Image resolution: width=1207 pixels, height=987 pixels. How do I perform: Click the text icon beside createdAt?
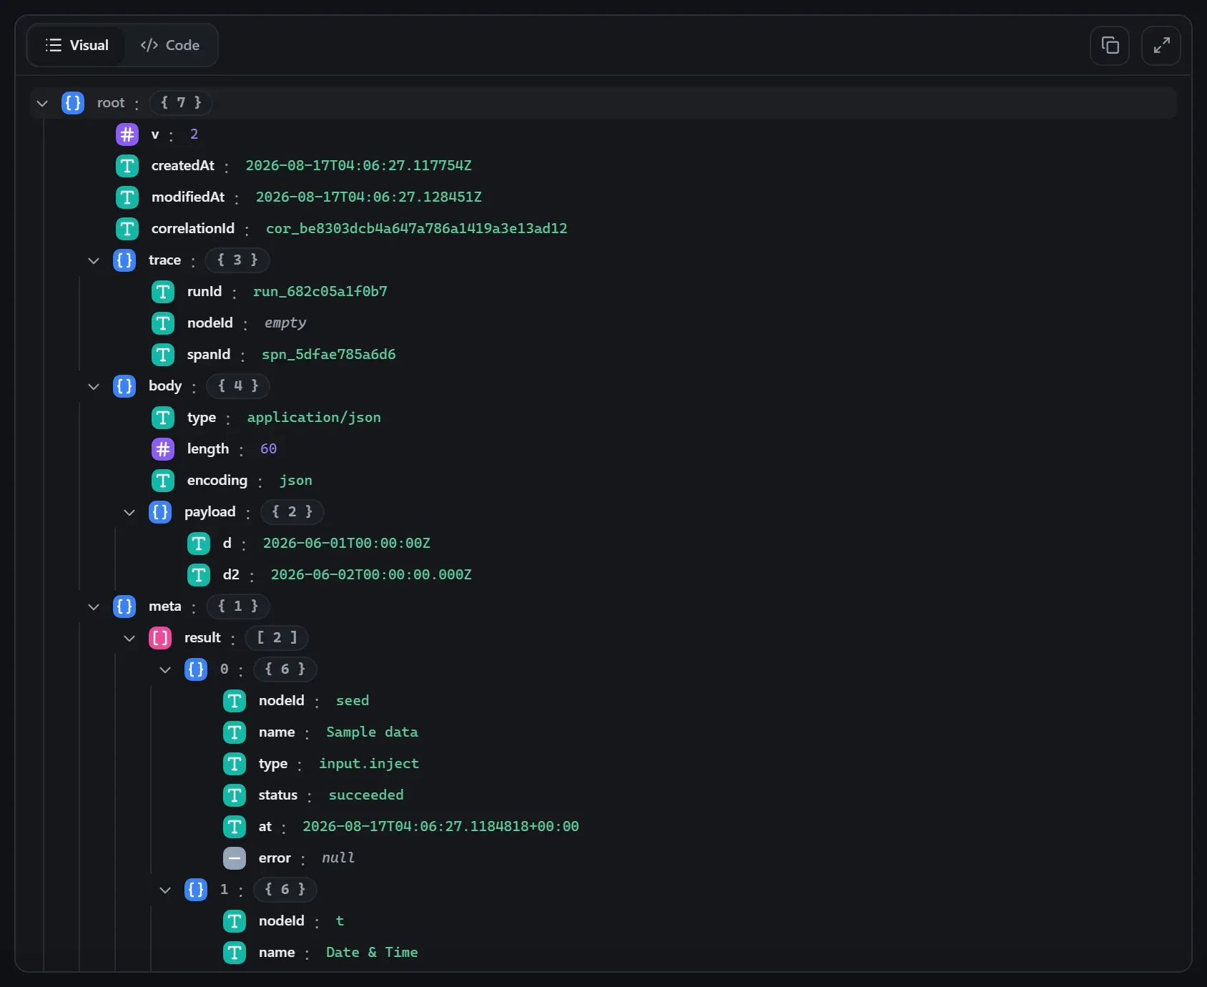pyautogui.click(x=127, y=166)
